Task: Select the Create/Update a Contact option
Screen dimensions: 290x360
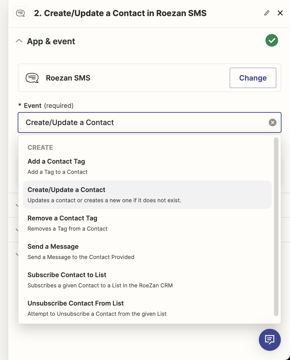Action: (x=147, y=195)
